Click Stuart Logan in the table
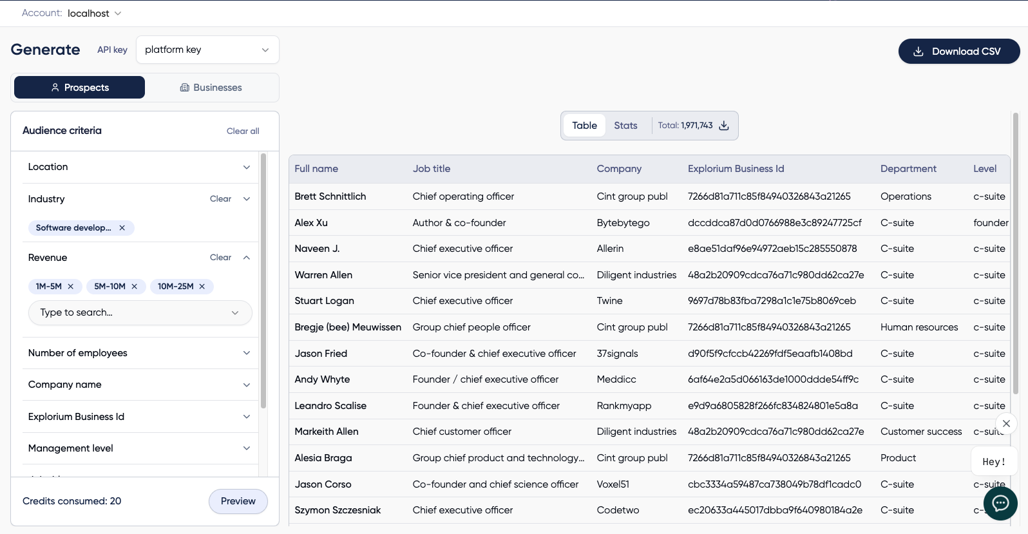 324,301
